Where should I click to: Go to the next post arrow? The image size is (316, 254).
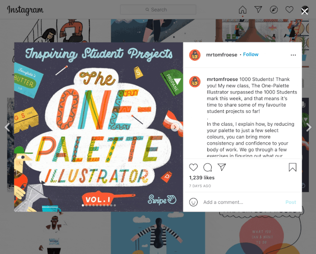(x=309, y=127)
